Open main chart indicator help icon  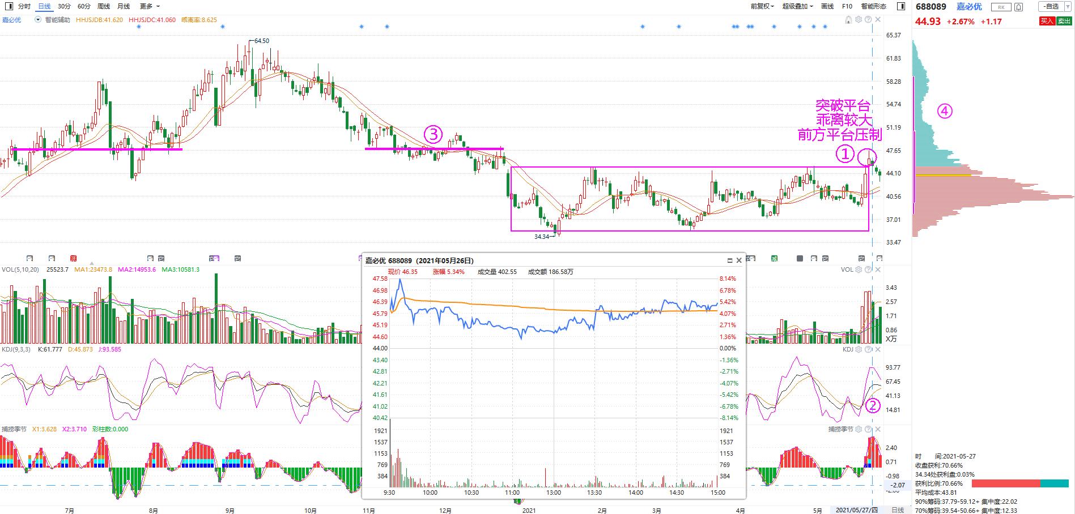point(868,20)
